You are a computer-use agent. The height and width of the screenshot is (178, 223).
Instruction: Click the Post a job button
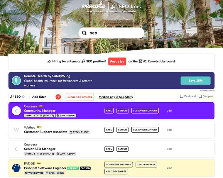coord(117,62)
